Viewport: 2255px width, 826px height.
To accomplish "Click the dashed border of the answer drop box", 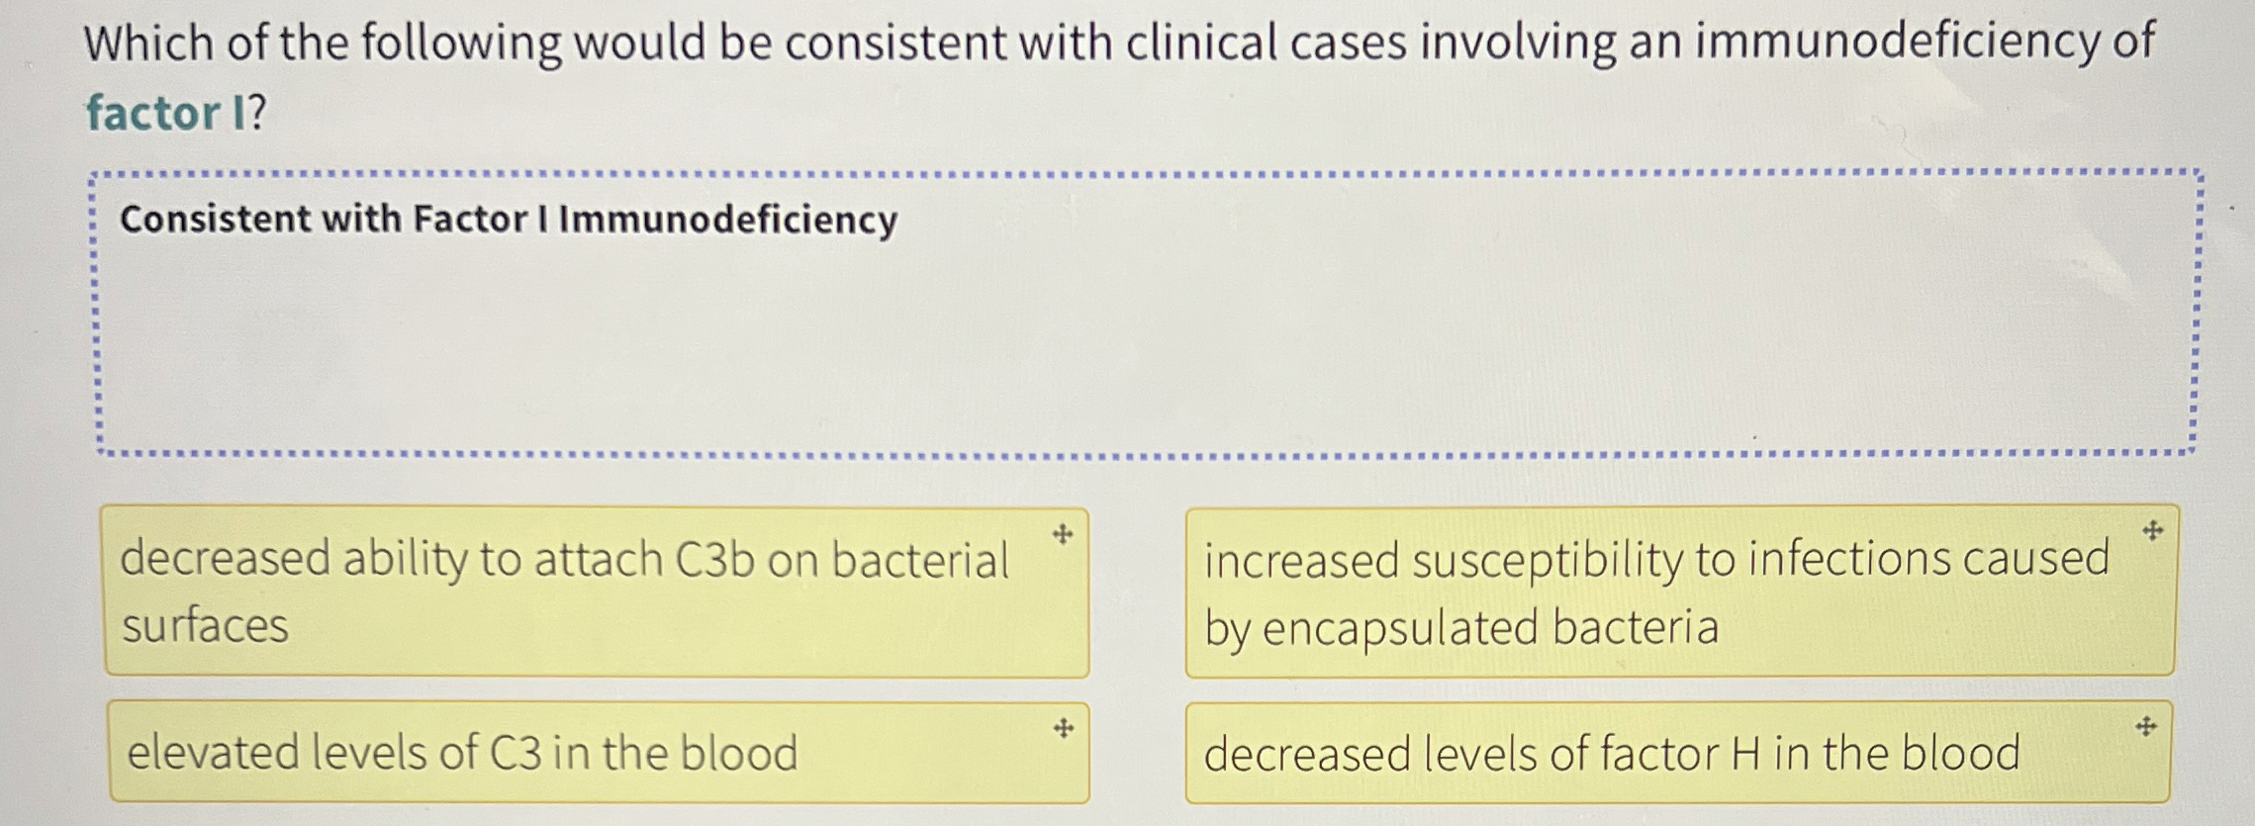I will pos(1128,175).
